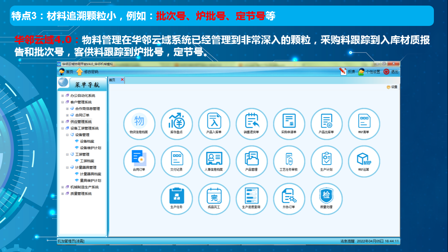448x252 pixels.
Task: Open the 生产进度查询 icon
Action: click(x=252, y=199)
